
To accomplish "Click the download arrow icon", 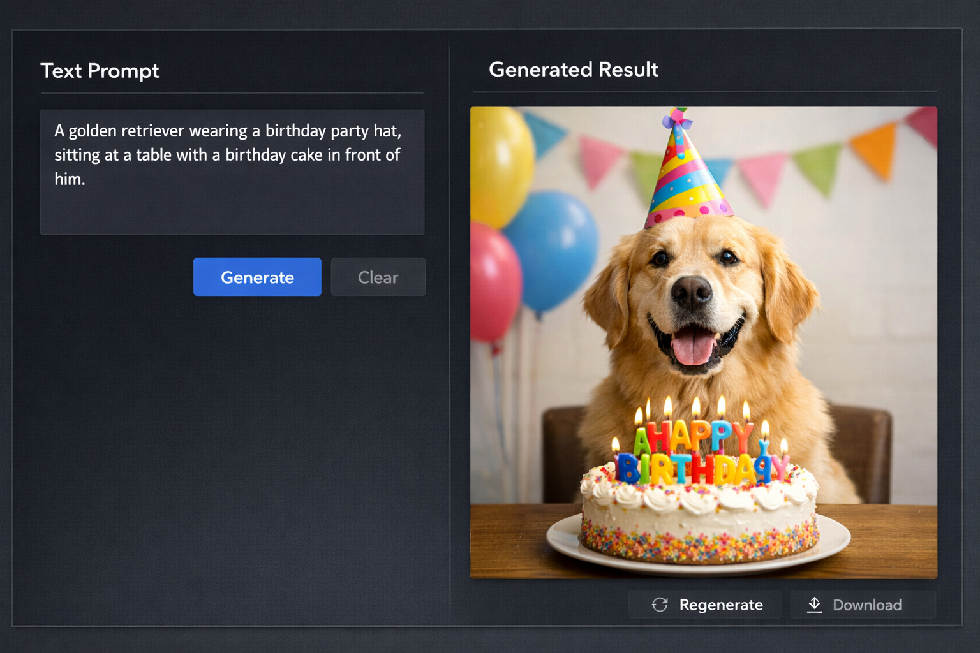I will [815, 605].
